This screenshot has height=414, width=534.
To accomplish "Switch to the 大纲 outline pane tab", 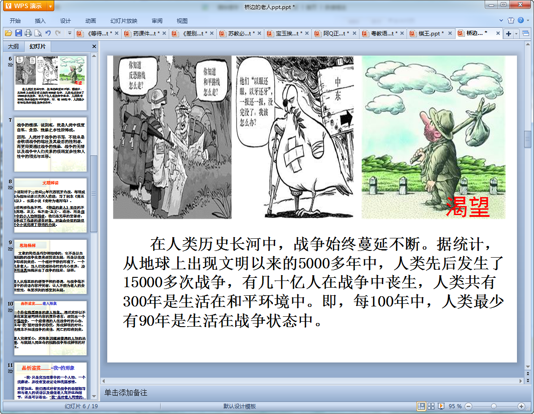I will click(x=13, y=46).
